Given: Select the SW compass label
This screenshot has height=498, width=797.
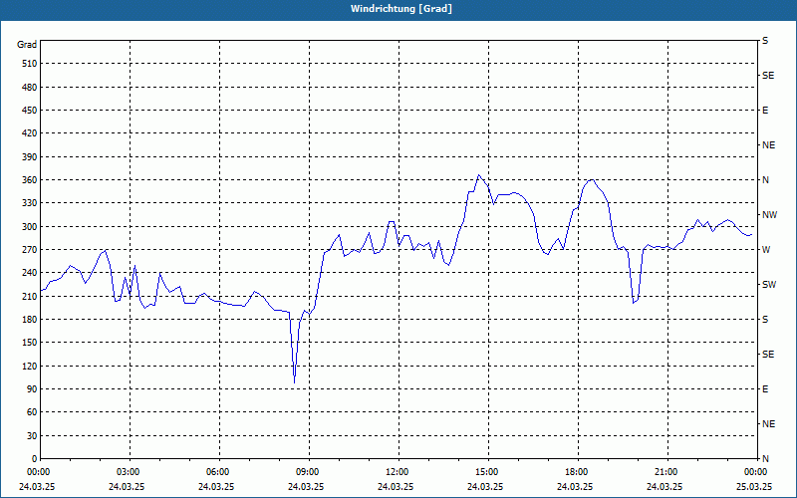Looking at the screenshot, I should pyautogui.click(x=769, y=285).
